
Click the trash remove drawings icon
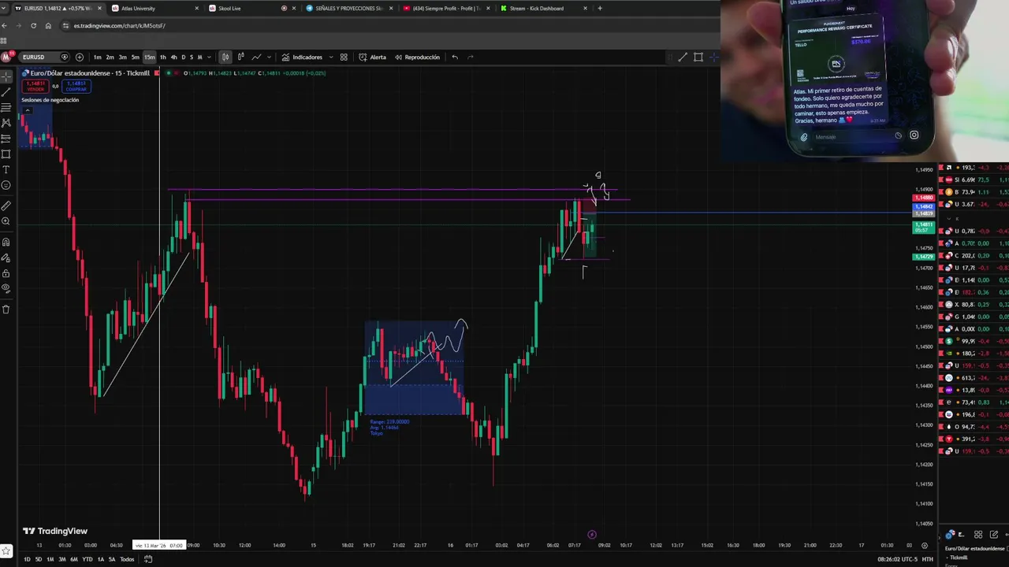click(x=6, y=309)
